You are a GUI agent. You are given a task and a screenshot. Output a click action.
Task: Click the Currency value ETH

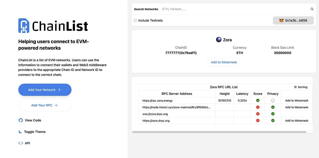[240, 53]
